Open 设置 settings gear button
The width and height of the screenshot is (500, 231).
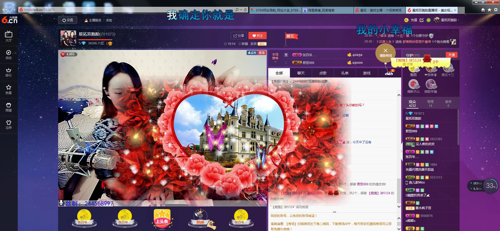coord(68,20)
